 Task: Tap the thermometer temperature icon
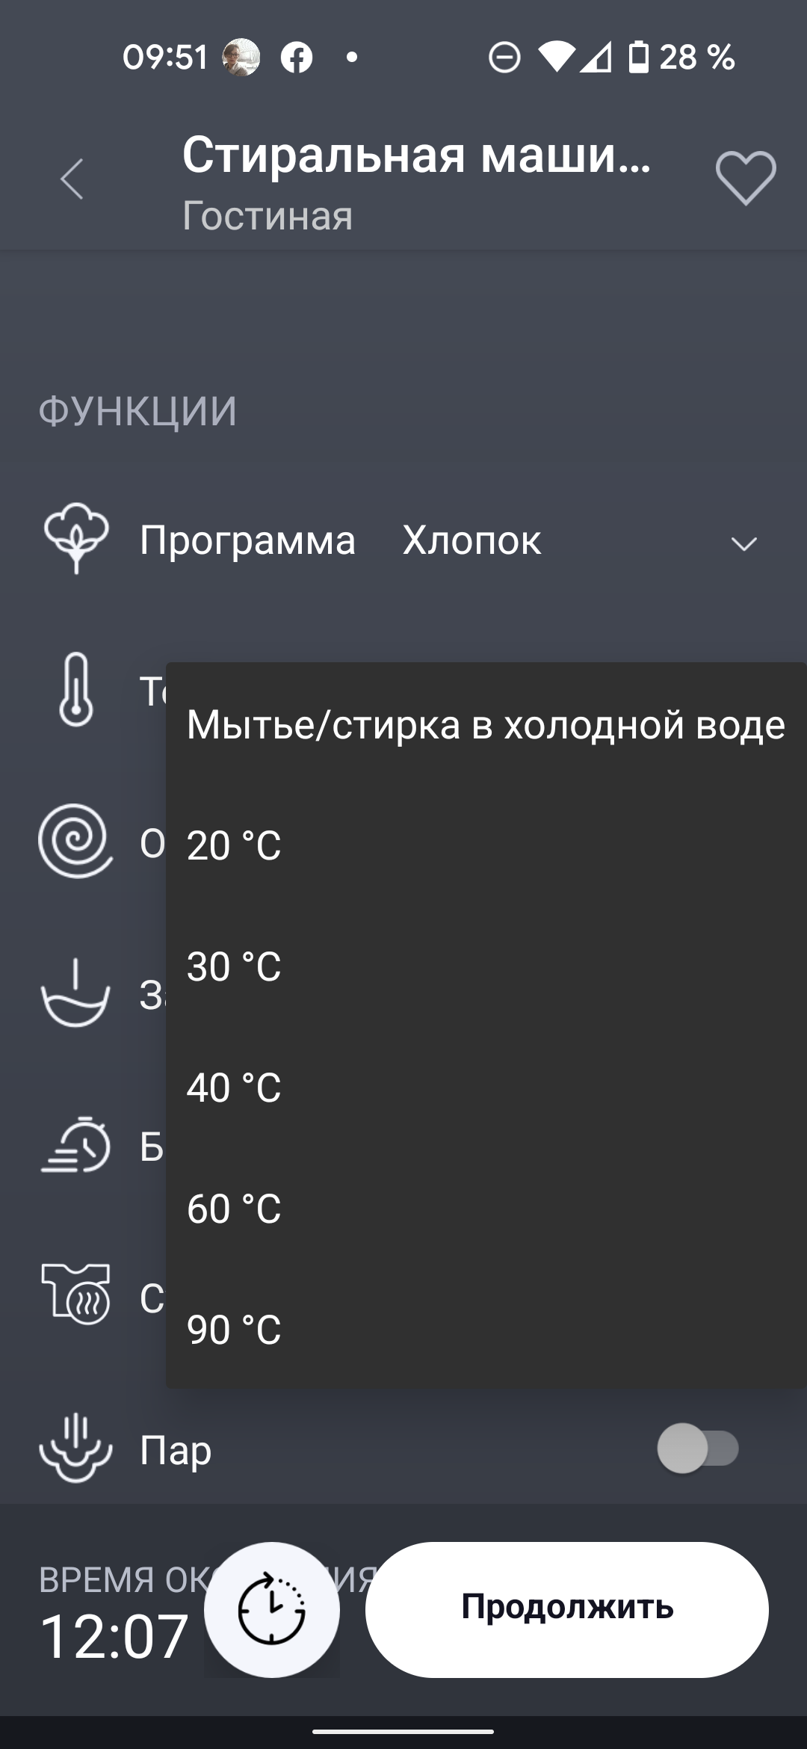coord(75,690)
